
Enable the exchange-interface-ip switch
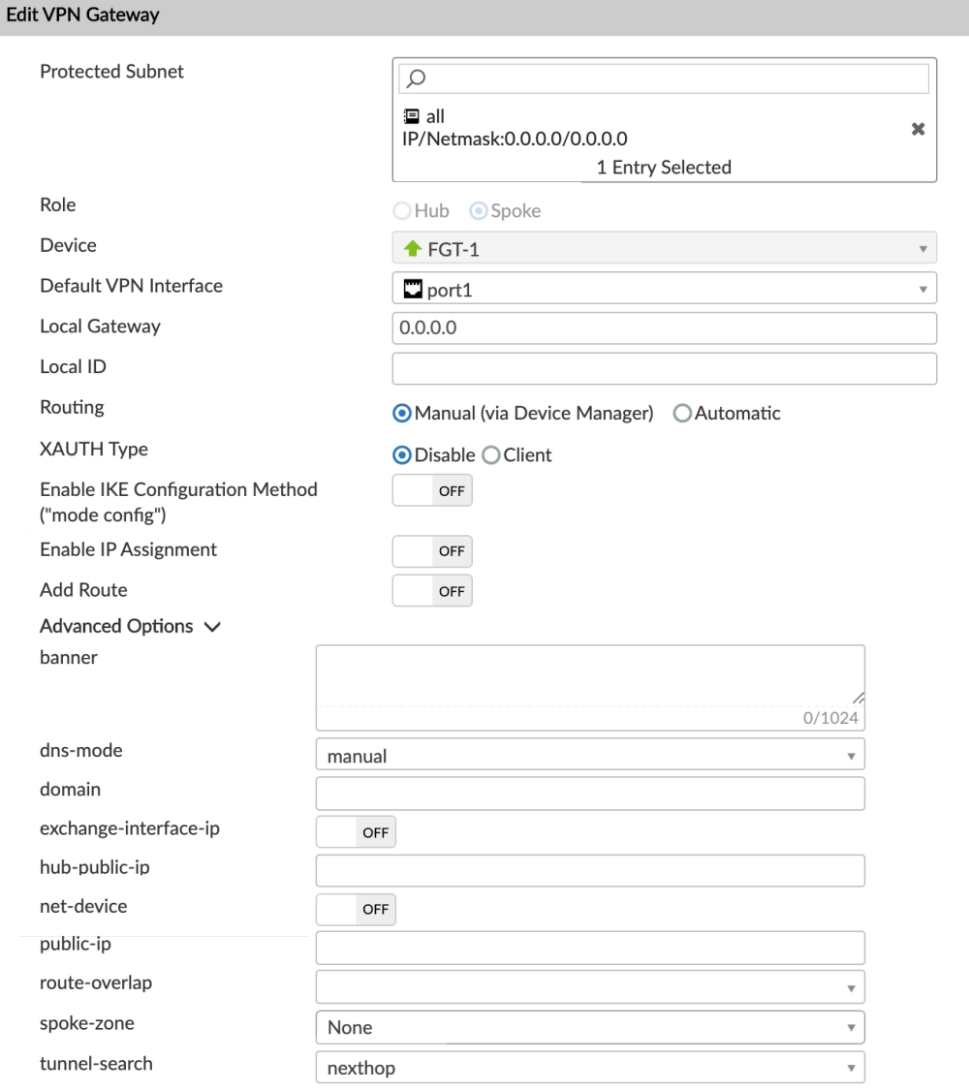coord(356,831)
